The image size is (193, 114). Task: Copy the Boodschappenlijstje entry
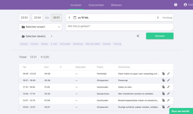(163, 100)
